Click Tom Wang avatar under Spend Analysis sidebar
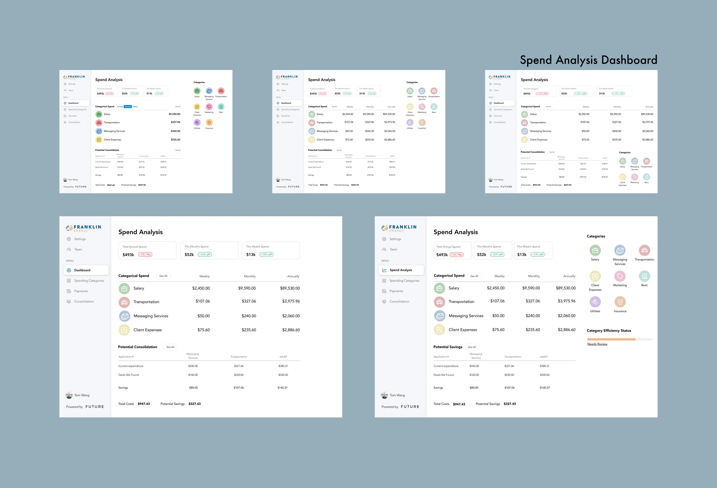The width and height of the screenshot is (717, 488). [384, 395]
